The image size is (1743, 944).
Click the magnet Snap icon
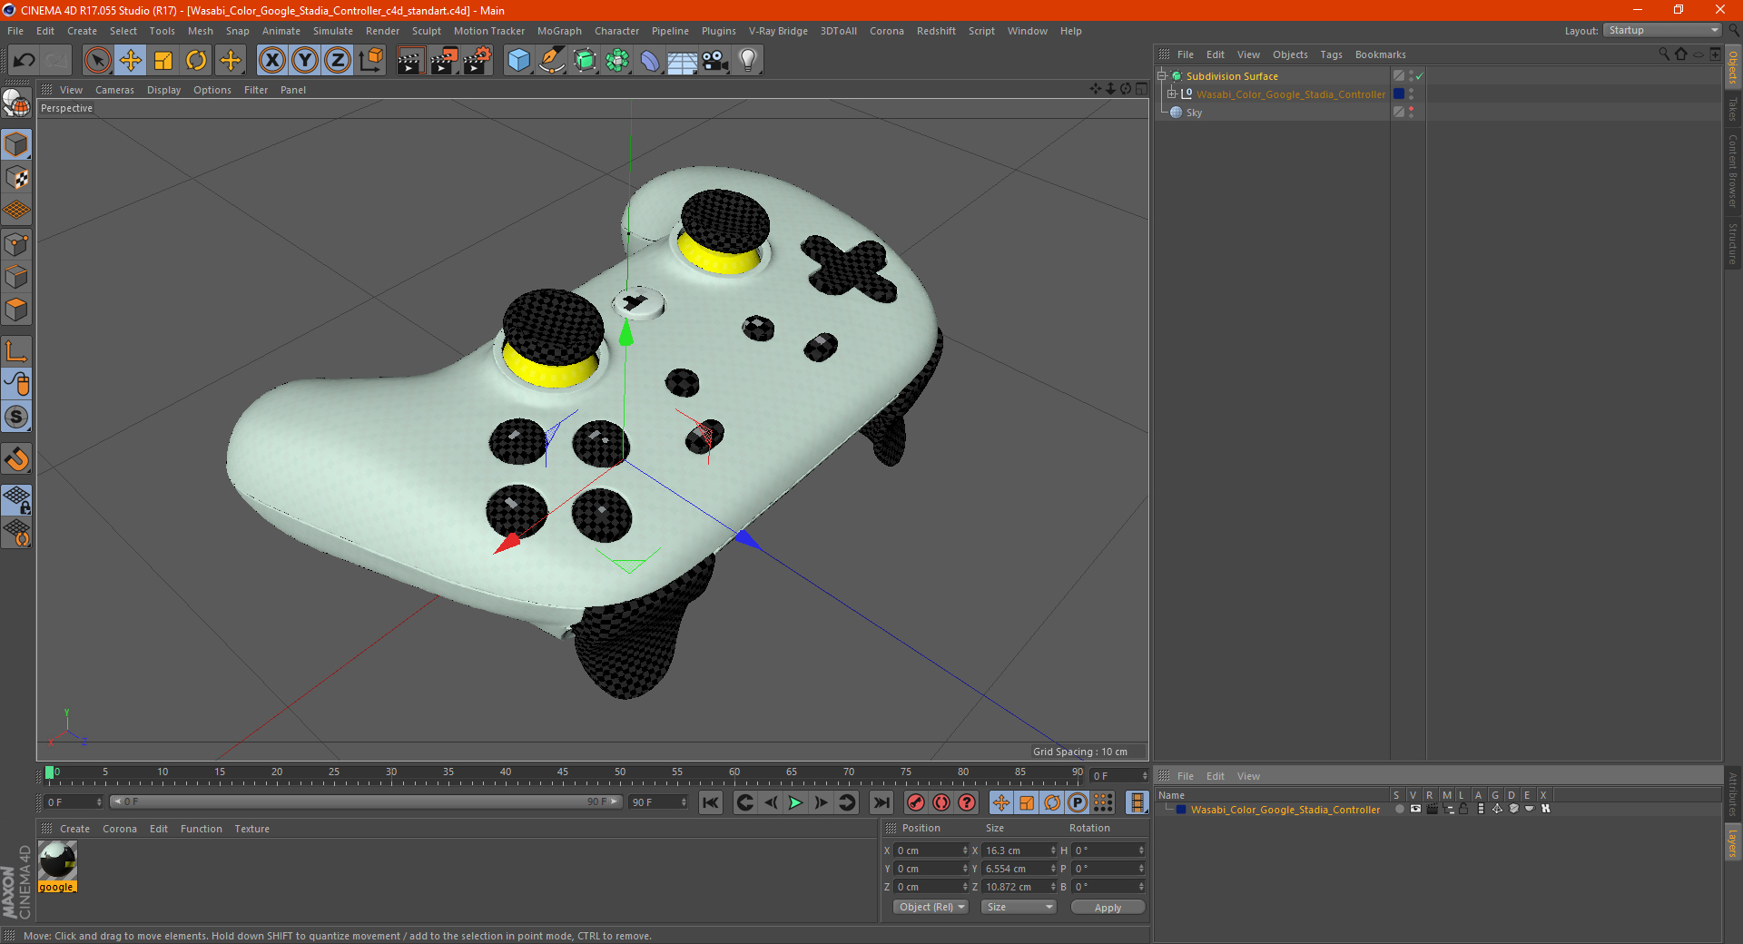(x=16, y=459)
